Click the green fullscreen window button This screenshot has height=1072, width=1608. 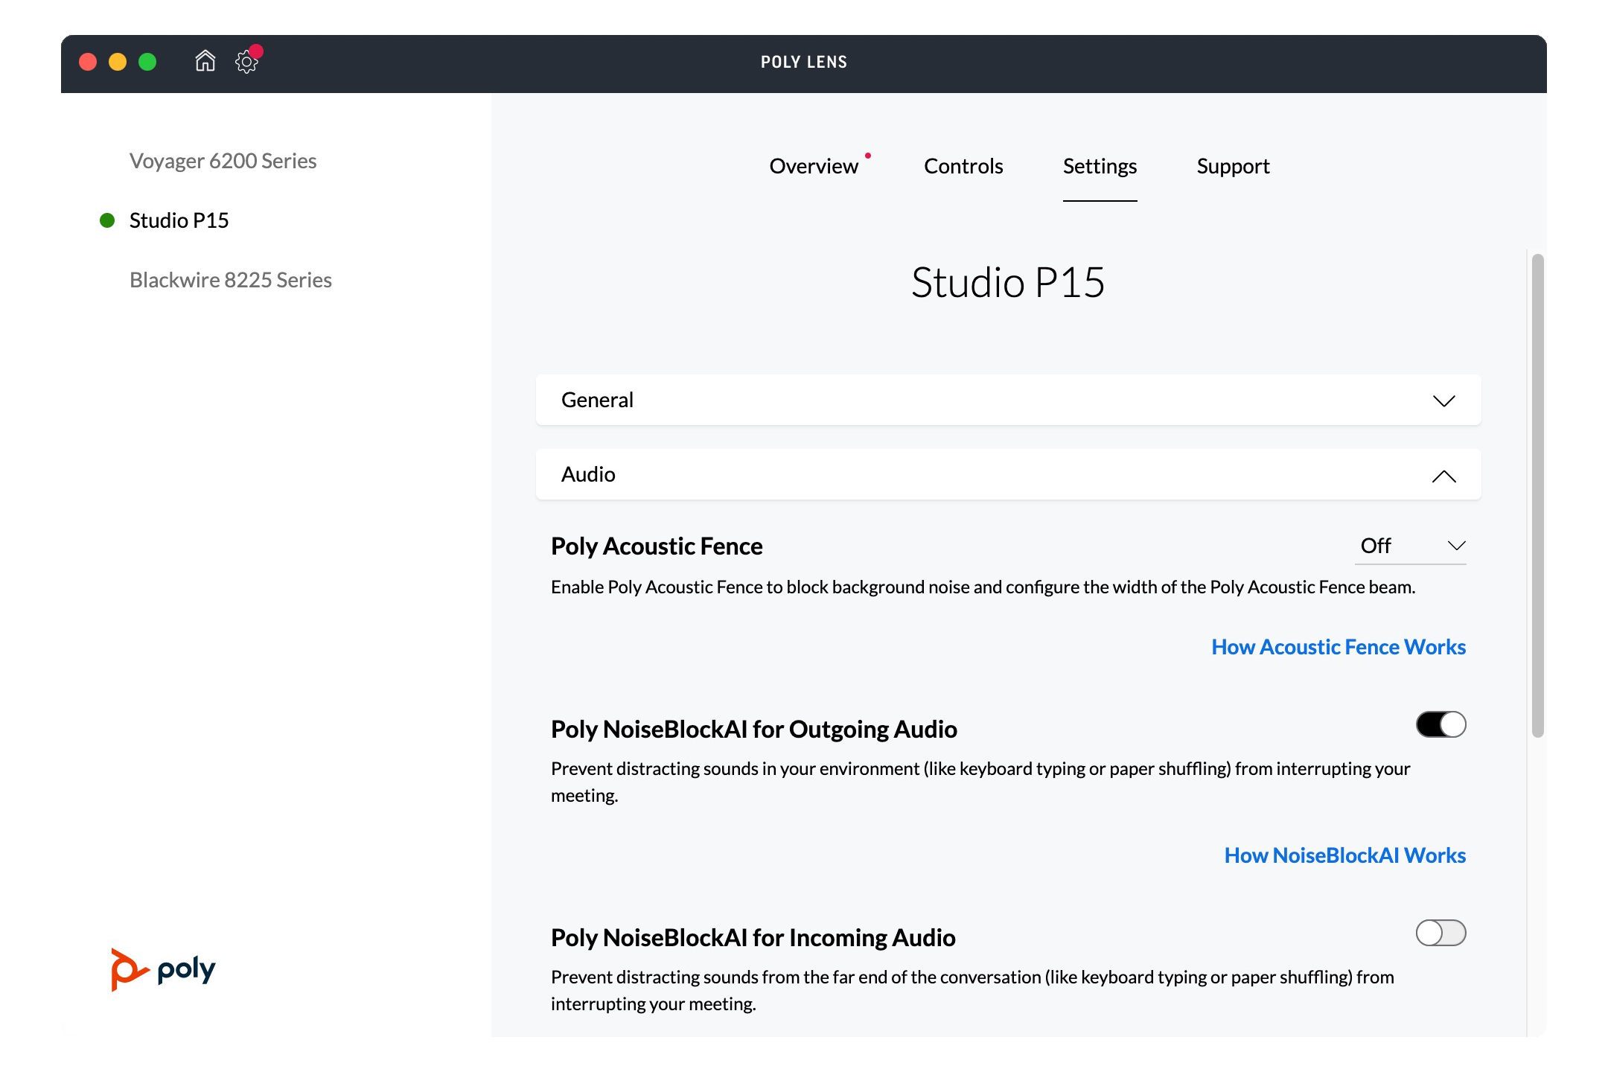[147, 62]
